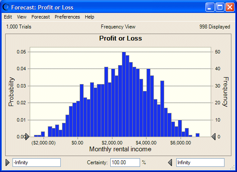Click the Certainty: label
Image resolution: width=237 pixels, height=172 pixels.
(97, 163)
